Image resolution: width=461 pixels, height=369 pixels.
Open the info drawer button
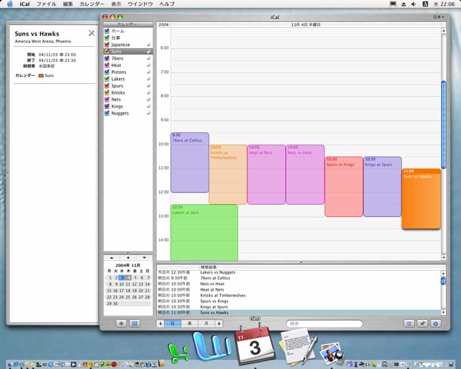click(x=436, y=324)
